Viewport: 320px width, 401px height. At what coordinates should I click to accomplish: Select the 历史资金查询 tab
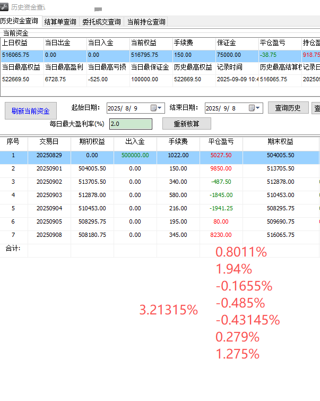coord(20,21)
